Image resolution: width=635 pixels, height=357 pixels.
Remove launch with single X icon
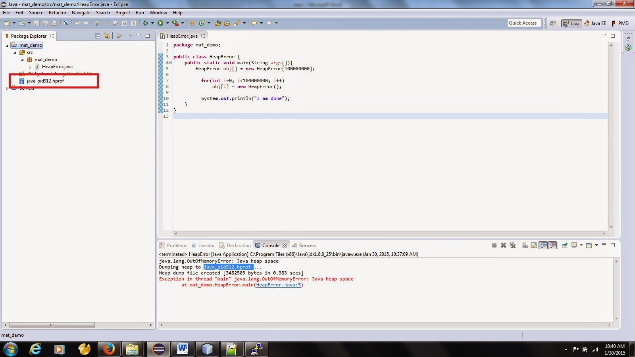503,245
